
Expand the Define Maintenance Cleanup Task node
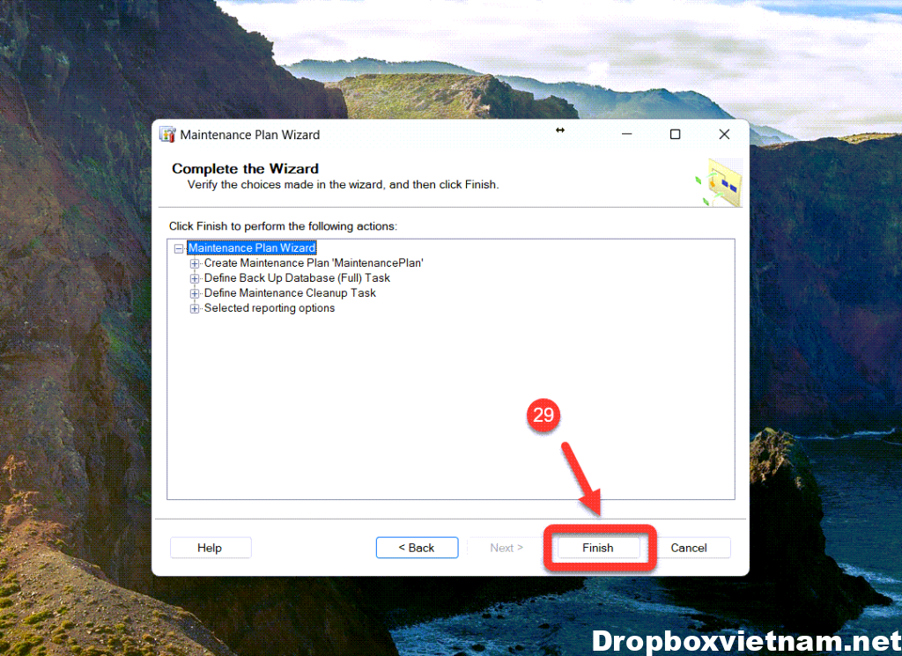click(x=196, y=293)
